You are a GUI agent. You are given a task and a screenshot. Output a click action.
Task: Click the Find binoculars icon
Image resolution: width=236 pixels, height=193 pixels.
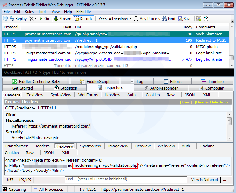click(x=164, y=19)
